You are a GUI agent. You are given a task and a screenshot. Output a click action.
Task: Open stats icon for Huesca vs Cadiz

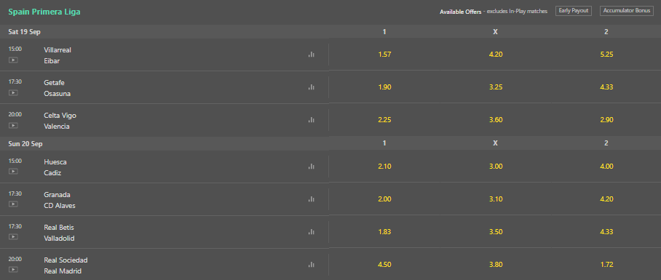tap(311, 167)
